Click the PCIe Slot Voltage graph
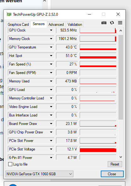Screen dimensions: 131x186 [98, 149]
